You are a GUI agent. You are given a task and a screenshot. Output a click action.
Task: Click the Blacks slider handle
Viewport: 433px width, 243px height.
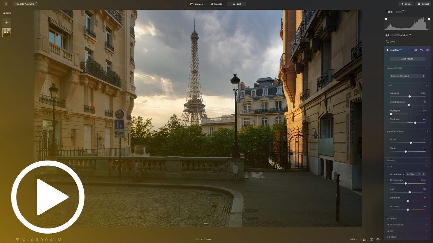(406, 152)
